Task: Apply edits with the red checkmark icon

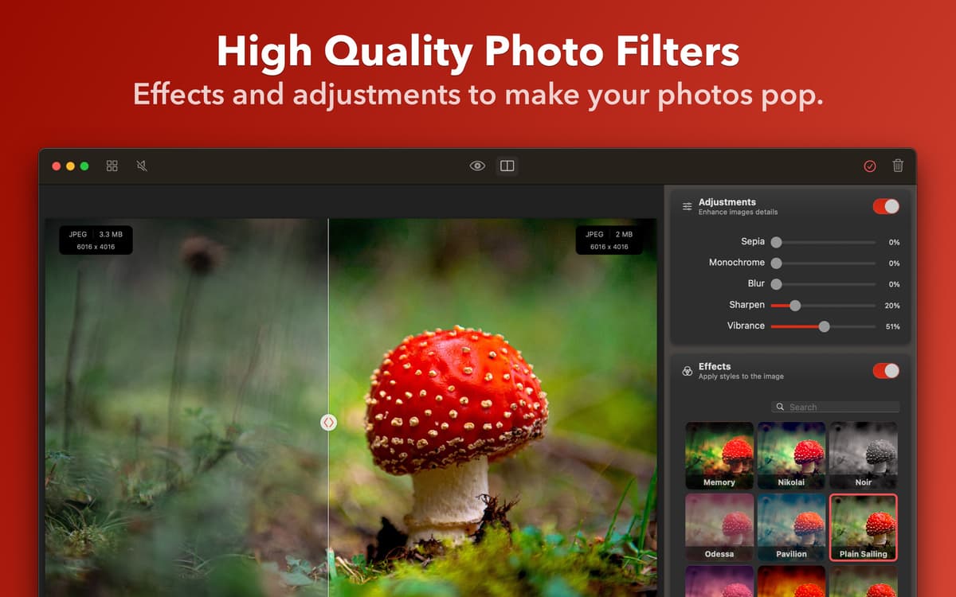Action: coord(870,166)
